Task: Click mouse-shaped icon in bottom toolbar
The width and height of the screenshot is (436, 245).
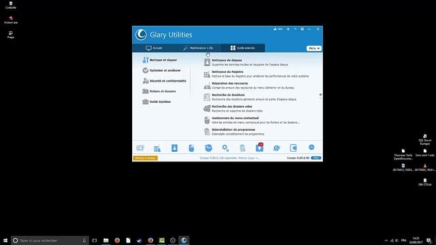Action: pos(191,148)
